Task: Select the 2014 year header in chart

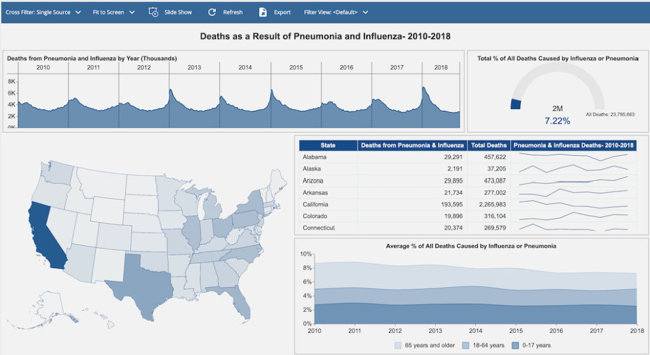Action: (245, 67)
